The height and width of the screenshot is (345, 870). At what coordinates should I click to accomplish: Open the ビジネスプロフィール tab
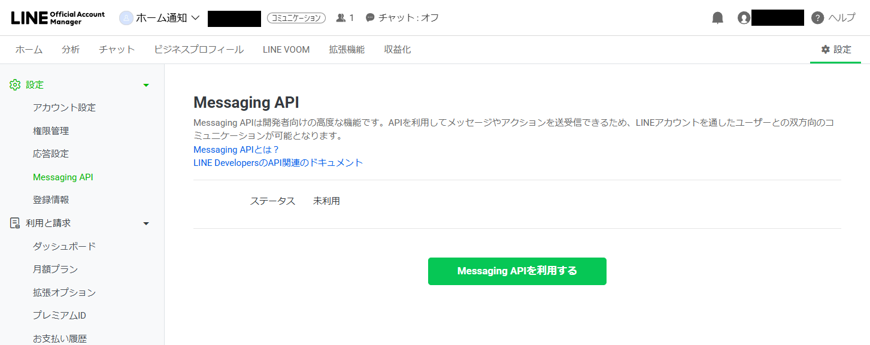199,50
